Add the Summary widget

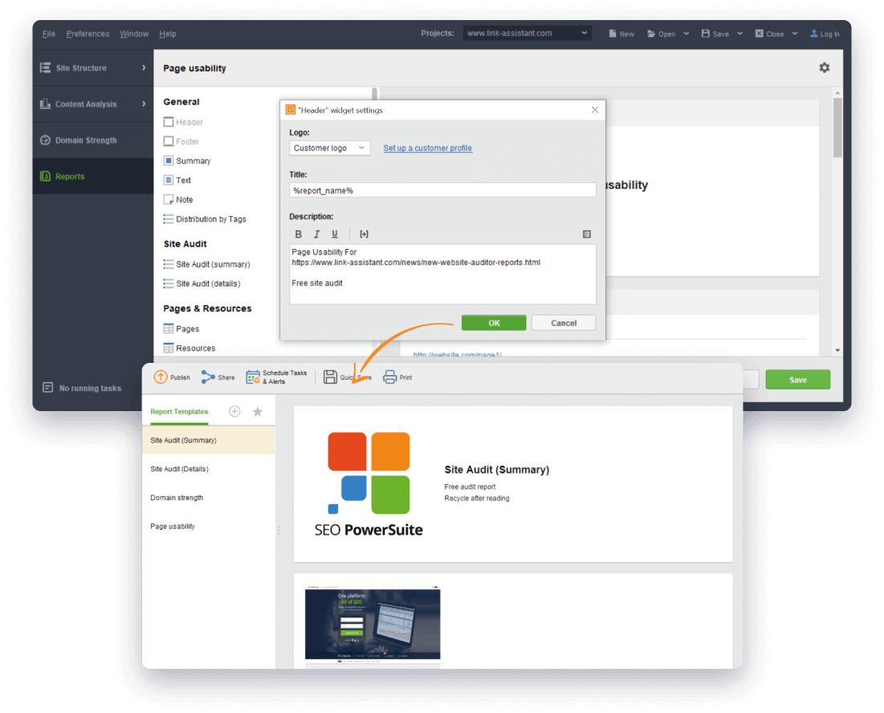point(187,161)
